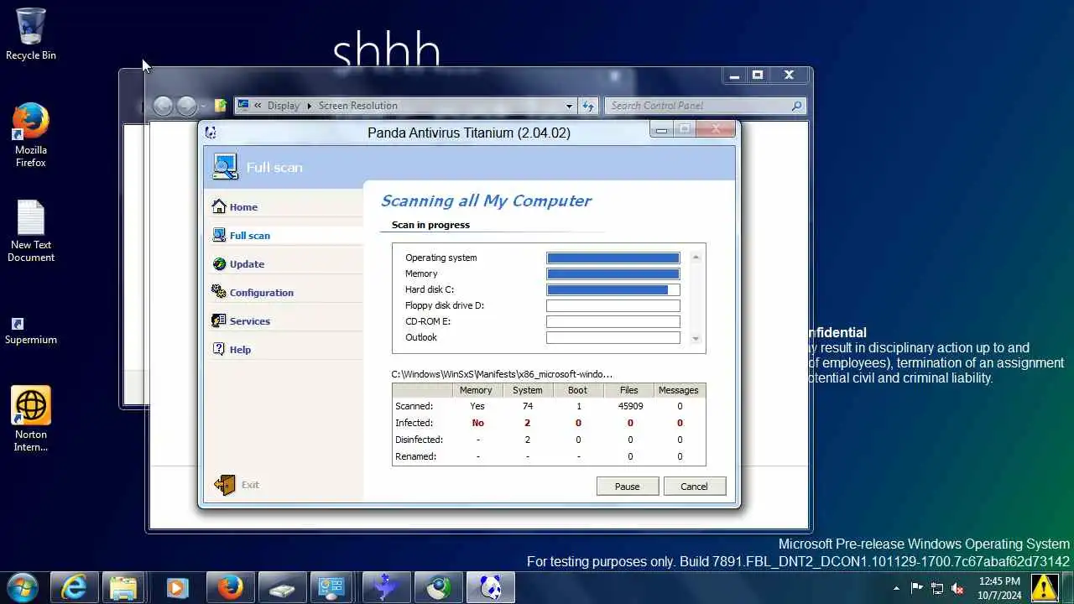Viewport: 1074px width, 604px height.
Task: Click the yellow warning tray icon
Action: 1044,587
